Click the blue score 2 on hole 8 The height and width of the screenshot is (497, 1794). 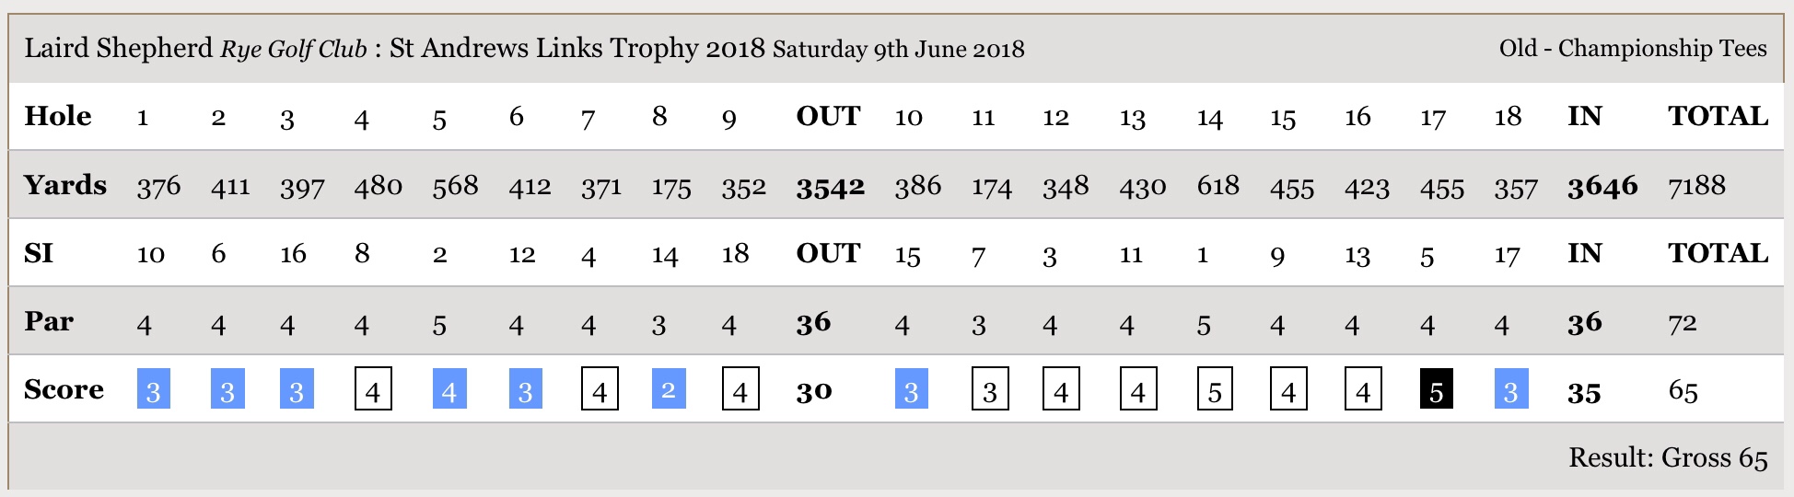click(669, 389)
